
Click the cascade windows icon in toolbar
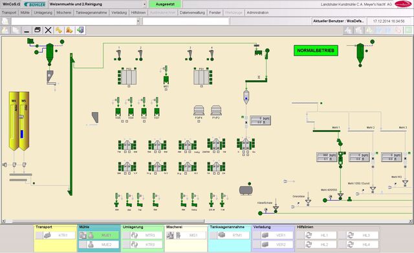point(38,30)
